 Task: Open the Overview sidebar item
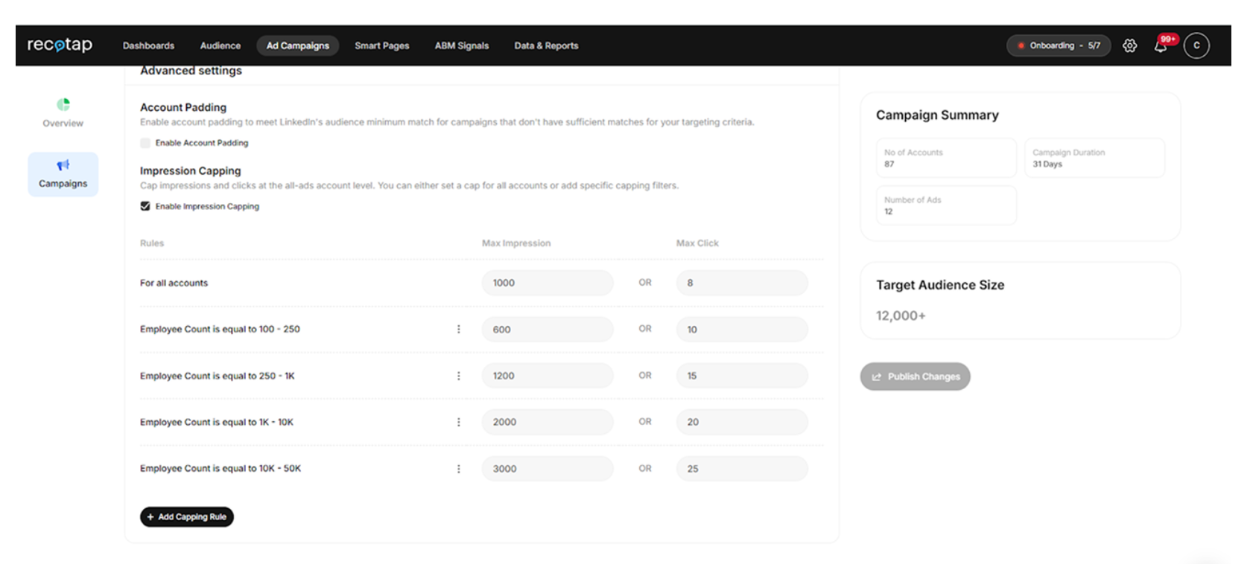pyautogui.click(x=63, y=113)
